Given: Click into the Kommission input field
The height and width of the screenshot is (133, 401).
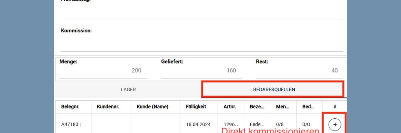Looking at the screenshot, I should click(202, 44).
